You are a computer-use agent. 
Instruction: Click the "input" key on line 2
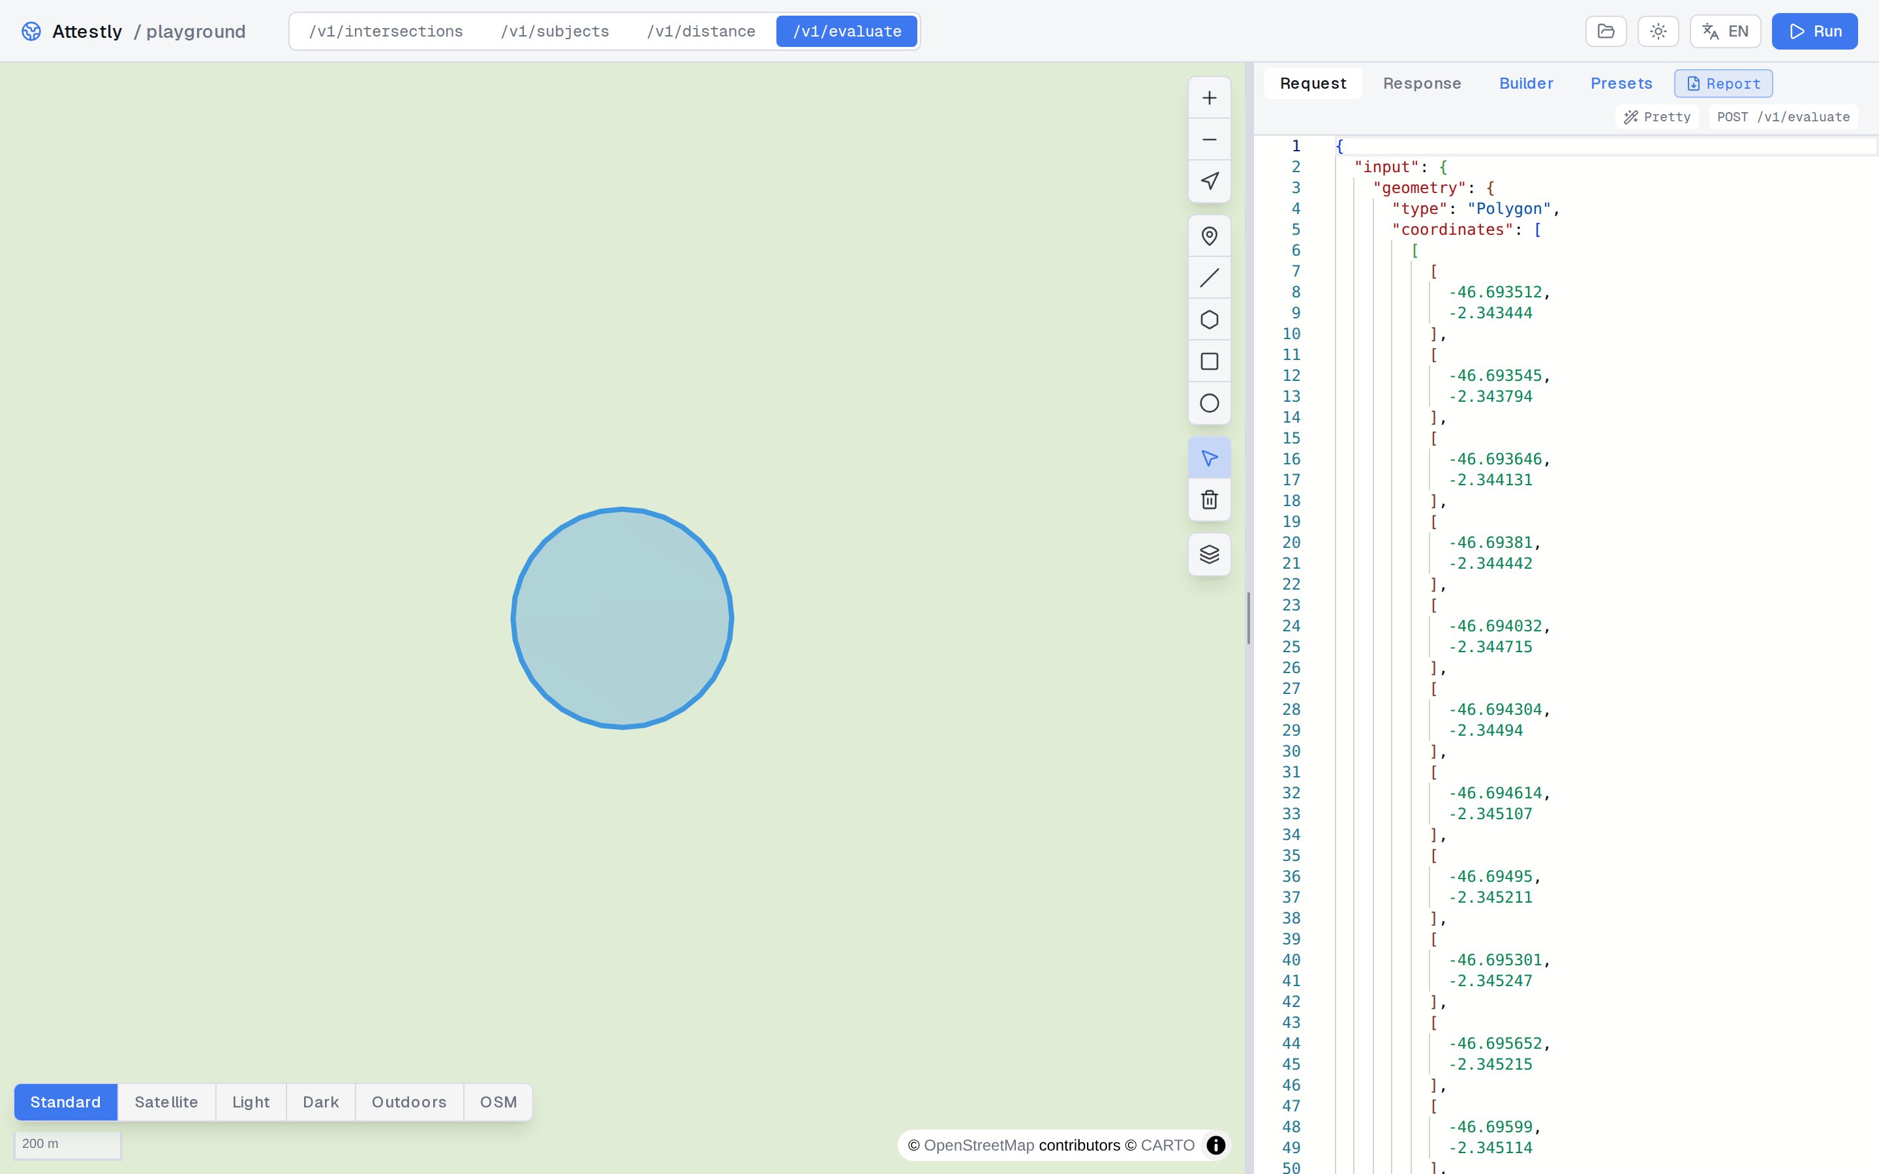click(x=1386, y=167)
